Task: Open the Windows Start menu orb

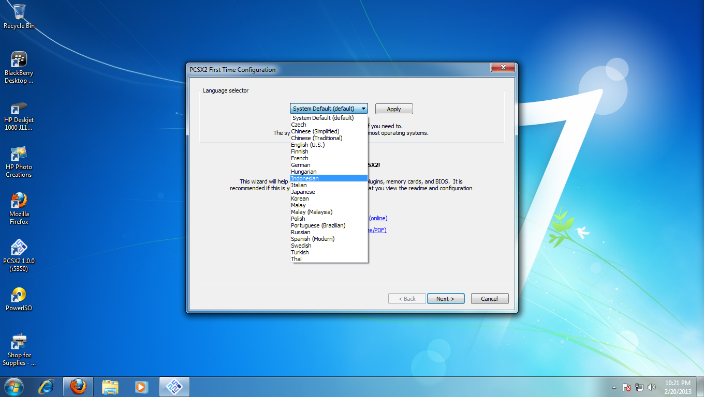Action: coord(14,387)
